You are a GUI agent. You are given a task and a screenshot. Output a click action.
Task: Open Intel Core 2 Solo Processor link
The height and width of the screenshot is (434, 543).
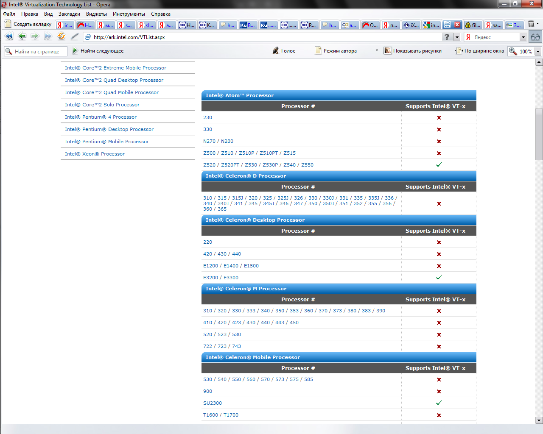pos(102,105)
